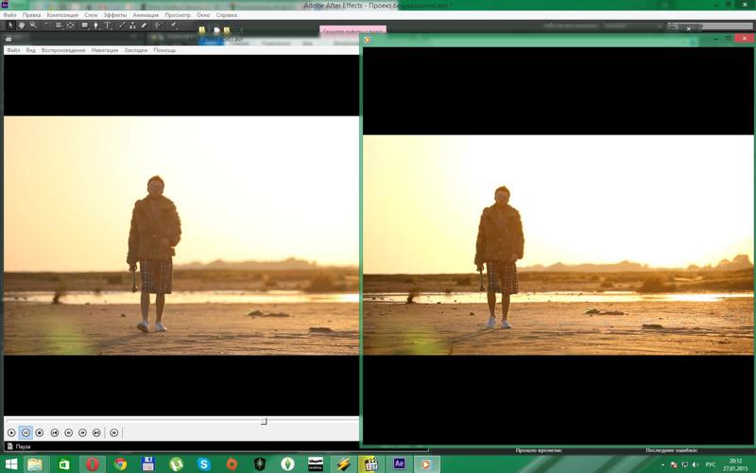This screenshot has height=473, width=756.
Task: Open the Эффекты menu
Action: click(114, 15)
